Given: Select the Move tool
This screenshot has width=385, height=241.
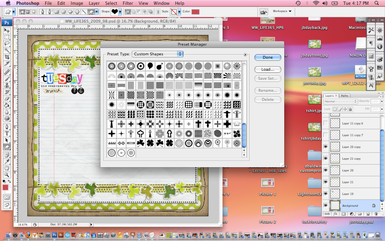Looking at the screenshot, I should [7, 31].
